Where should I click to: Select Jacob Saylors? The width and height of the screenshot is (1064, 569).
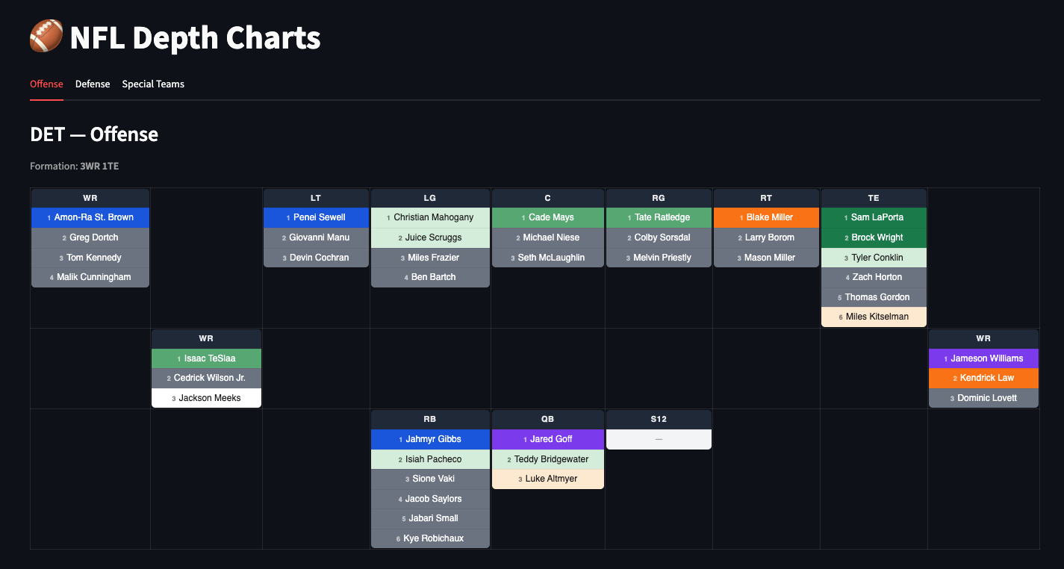[430, 499]
